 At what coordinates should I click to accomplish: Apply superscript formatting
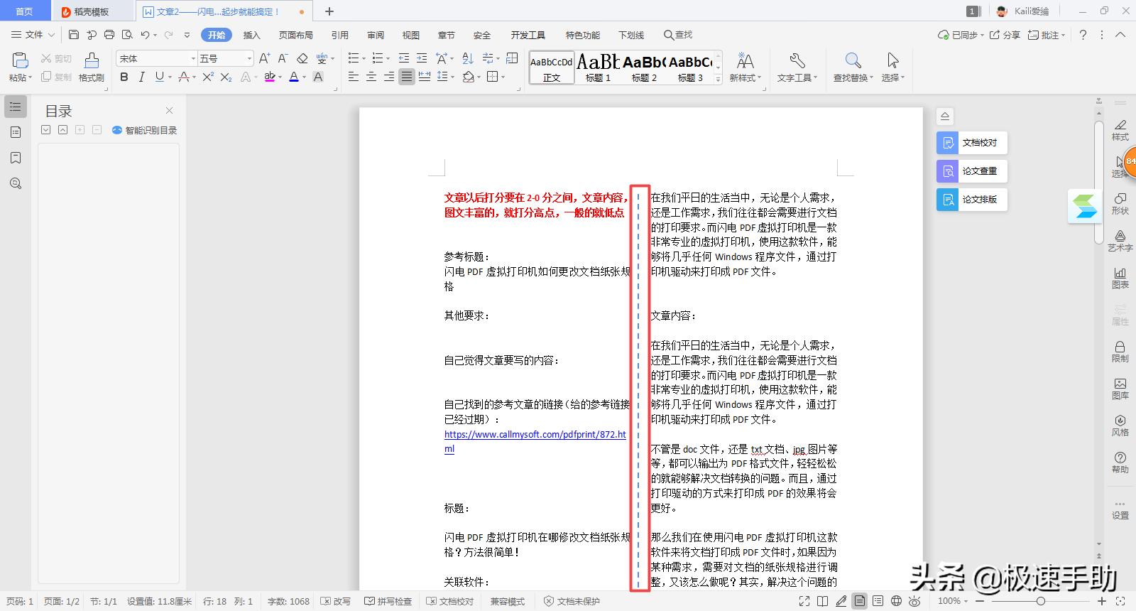tap(207, 77)
